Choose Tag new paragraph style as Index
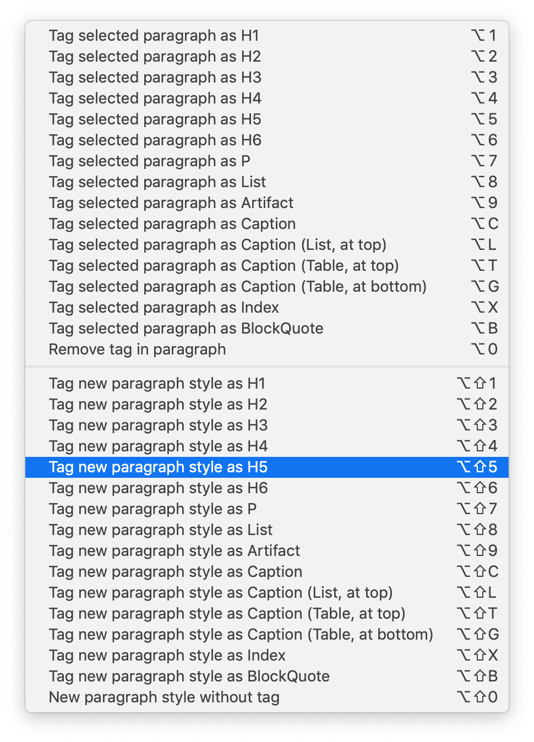Viewport: 534px width, 742px height. (267, 655)
